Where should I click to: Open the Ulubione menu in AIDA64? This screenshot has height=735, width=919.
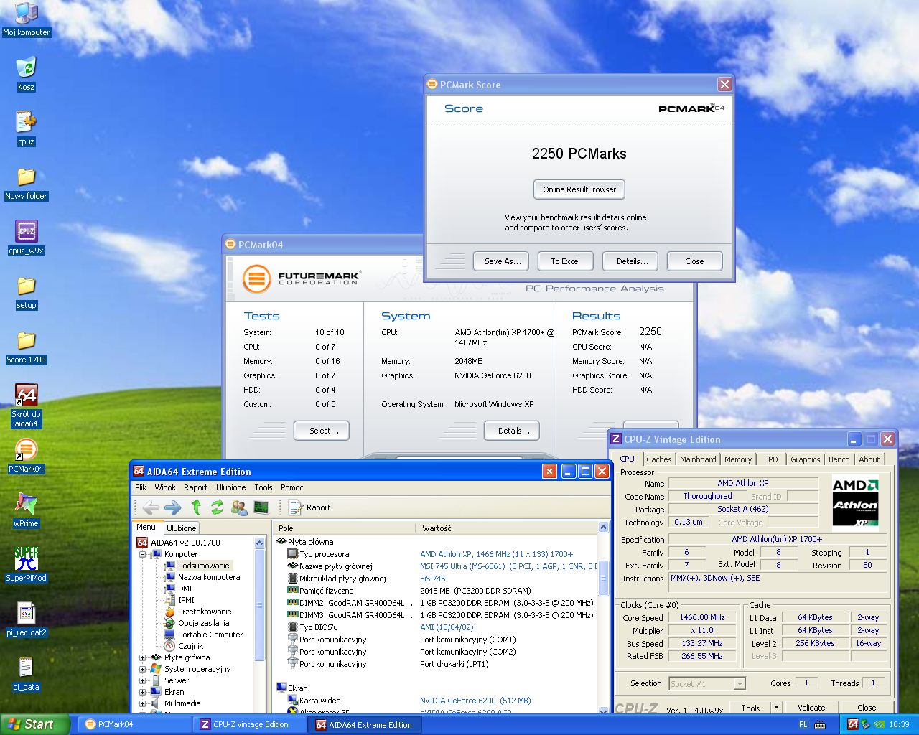(231, 487)
